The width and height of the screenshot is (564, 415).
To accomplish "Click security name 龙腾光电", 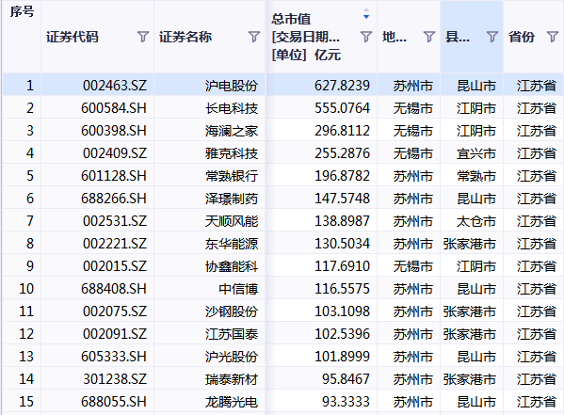I will pos(232,402).
